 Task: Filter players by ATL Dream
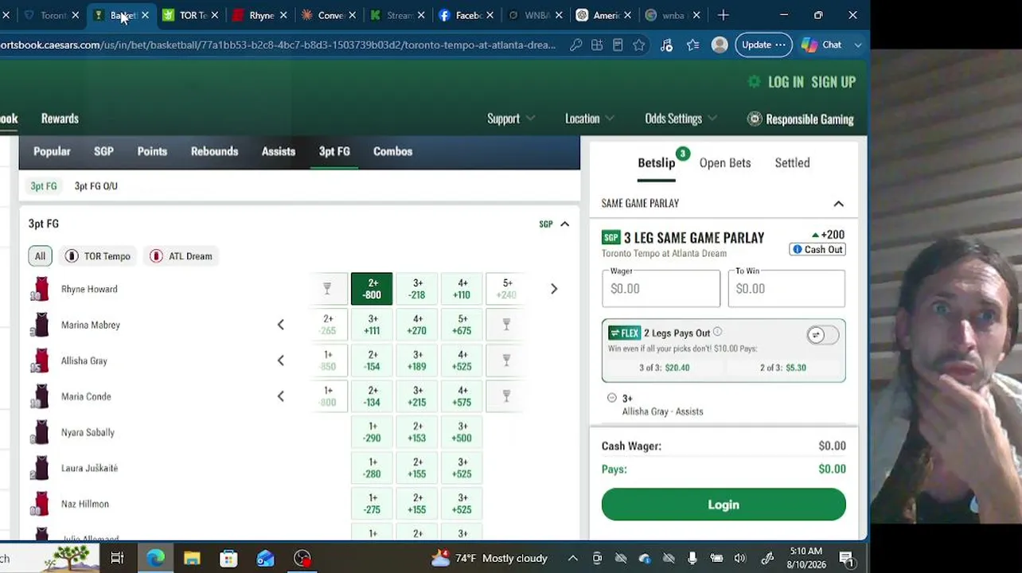[x=182, y=256]
